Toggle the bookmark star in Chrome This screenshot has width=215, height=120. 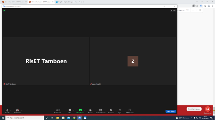point(201,6)
